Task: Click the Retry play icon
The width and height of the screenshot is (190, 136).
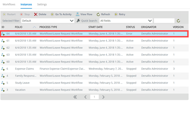Action: (x=116, y=14)
